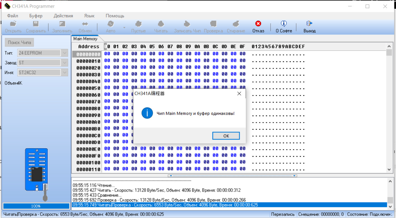This screenshot has height=218, width=396.
Task: Select address row 00000040
Action: click(88, 81)
